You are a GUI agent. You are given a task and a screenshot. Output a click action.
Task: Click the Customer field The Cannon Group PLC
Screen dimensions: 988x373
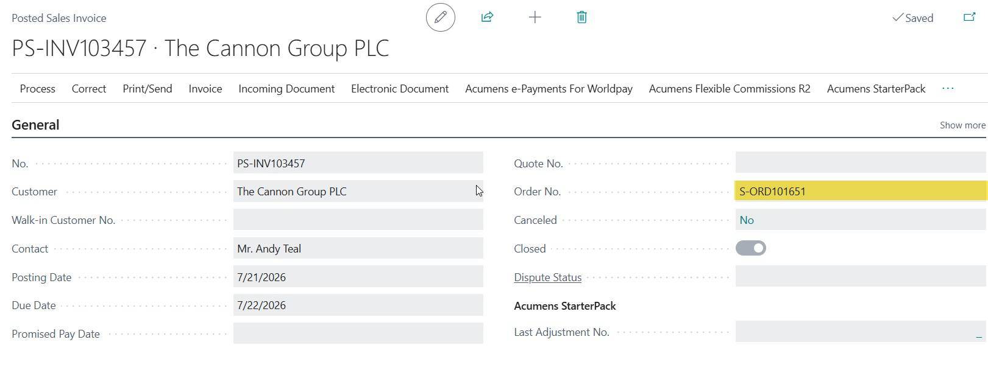coord(358,191)
